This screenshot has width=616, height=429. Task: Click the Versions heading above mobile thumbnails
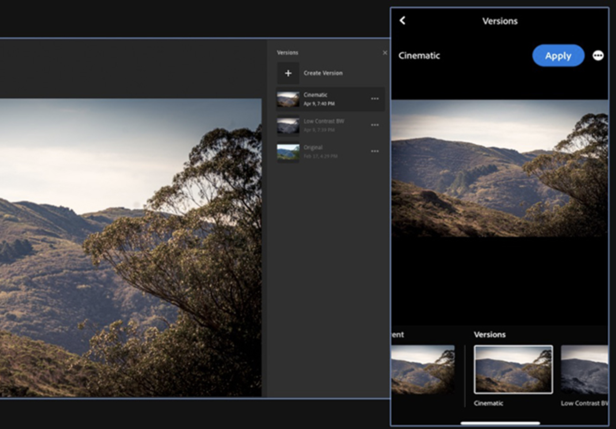click(490, 334)
